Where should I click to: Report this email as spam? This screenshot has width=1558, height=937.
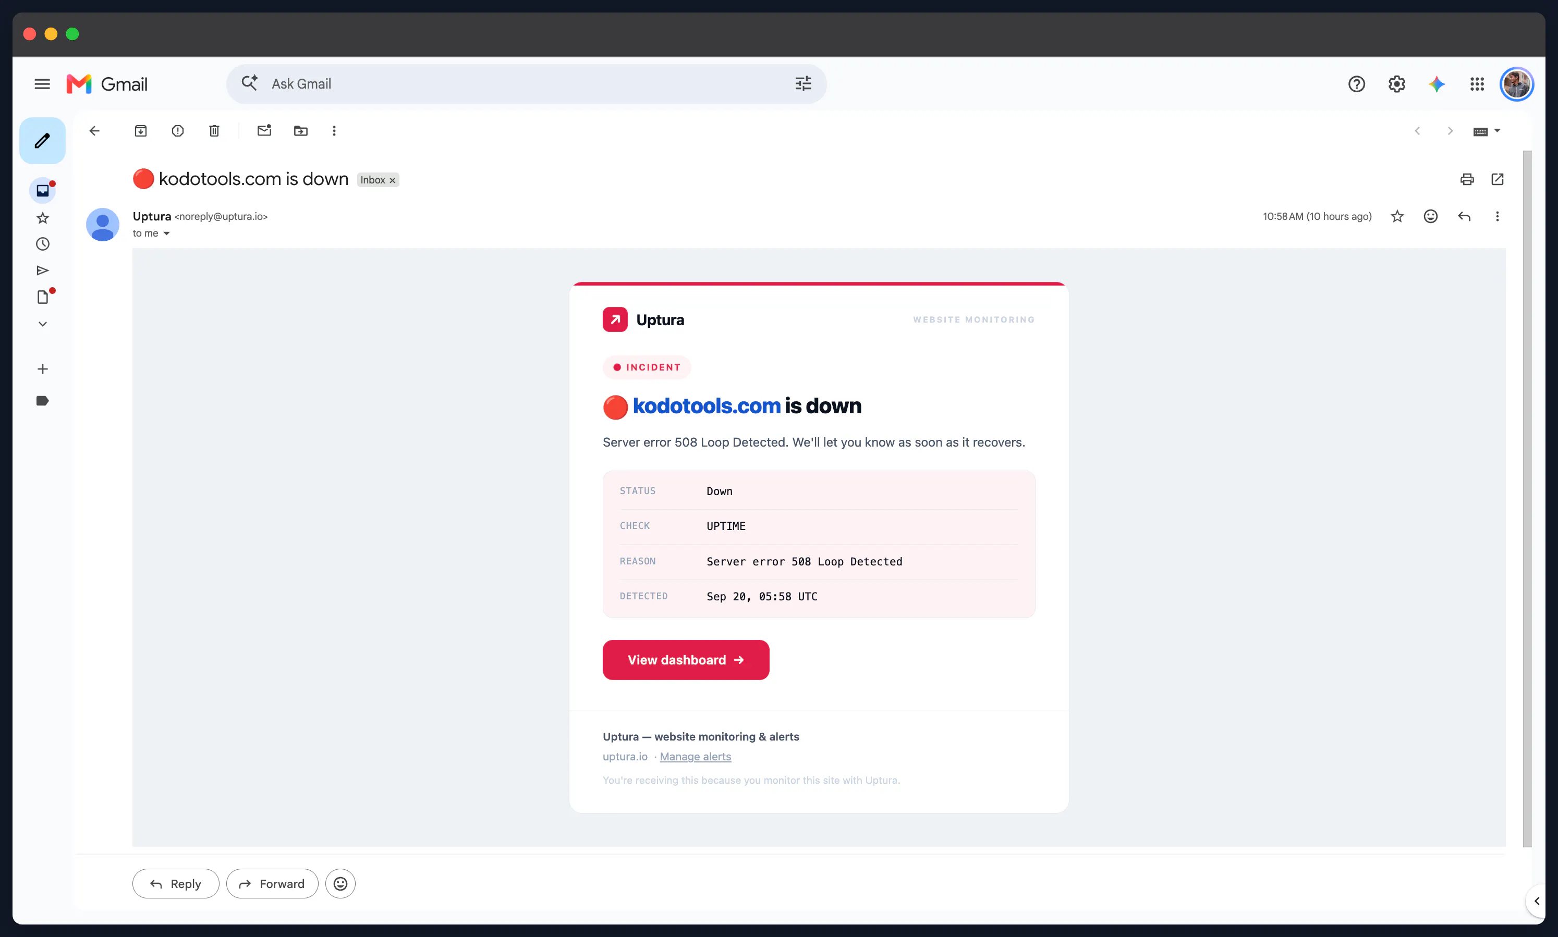[x=177, y=131]
